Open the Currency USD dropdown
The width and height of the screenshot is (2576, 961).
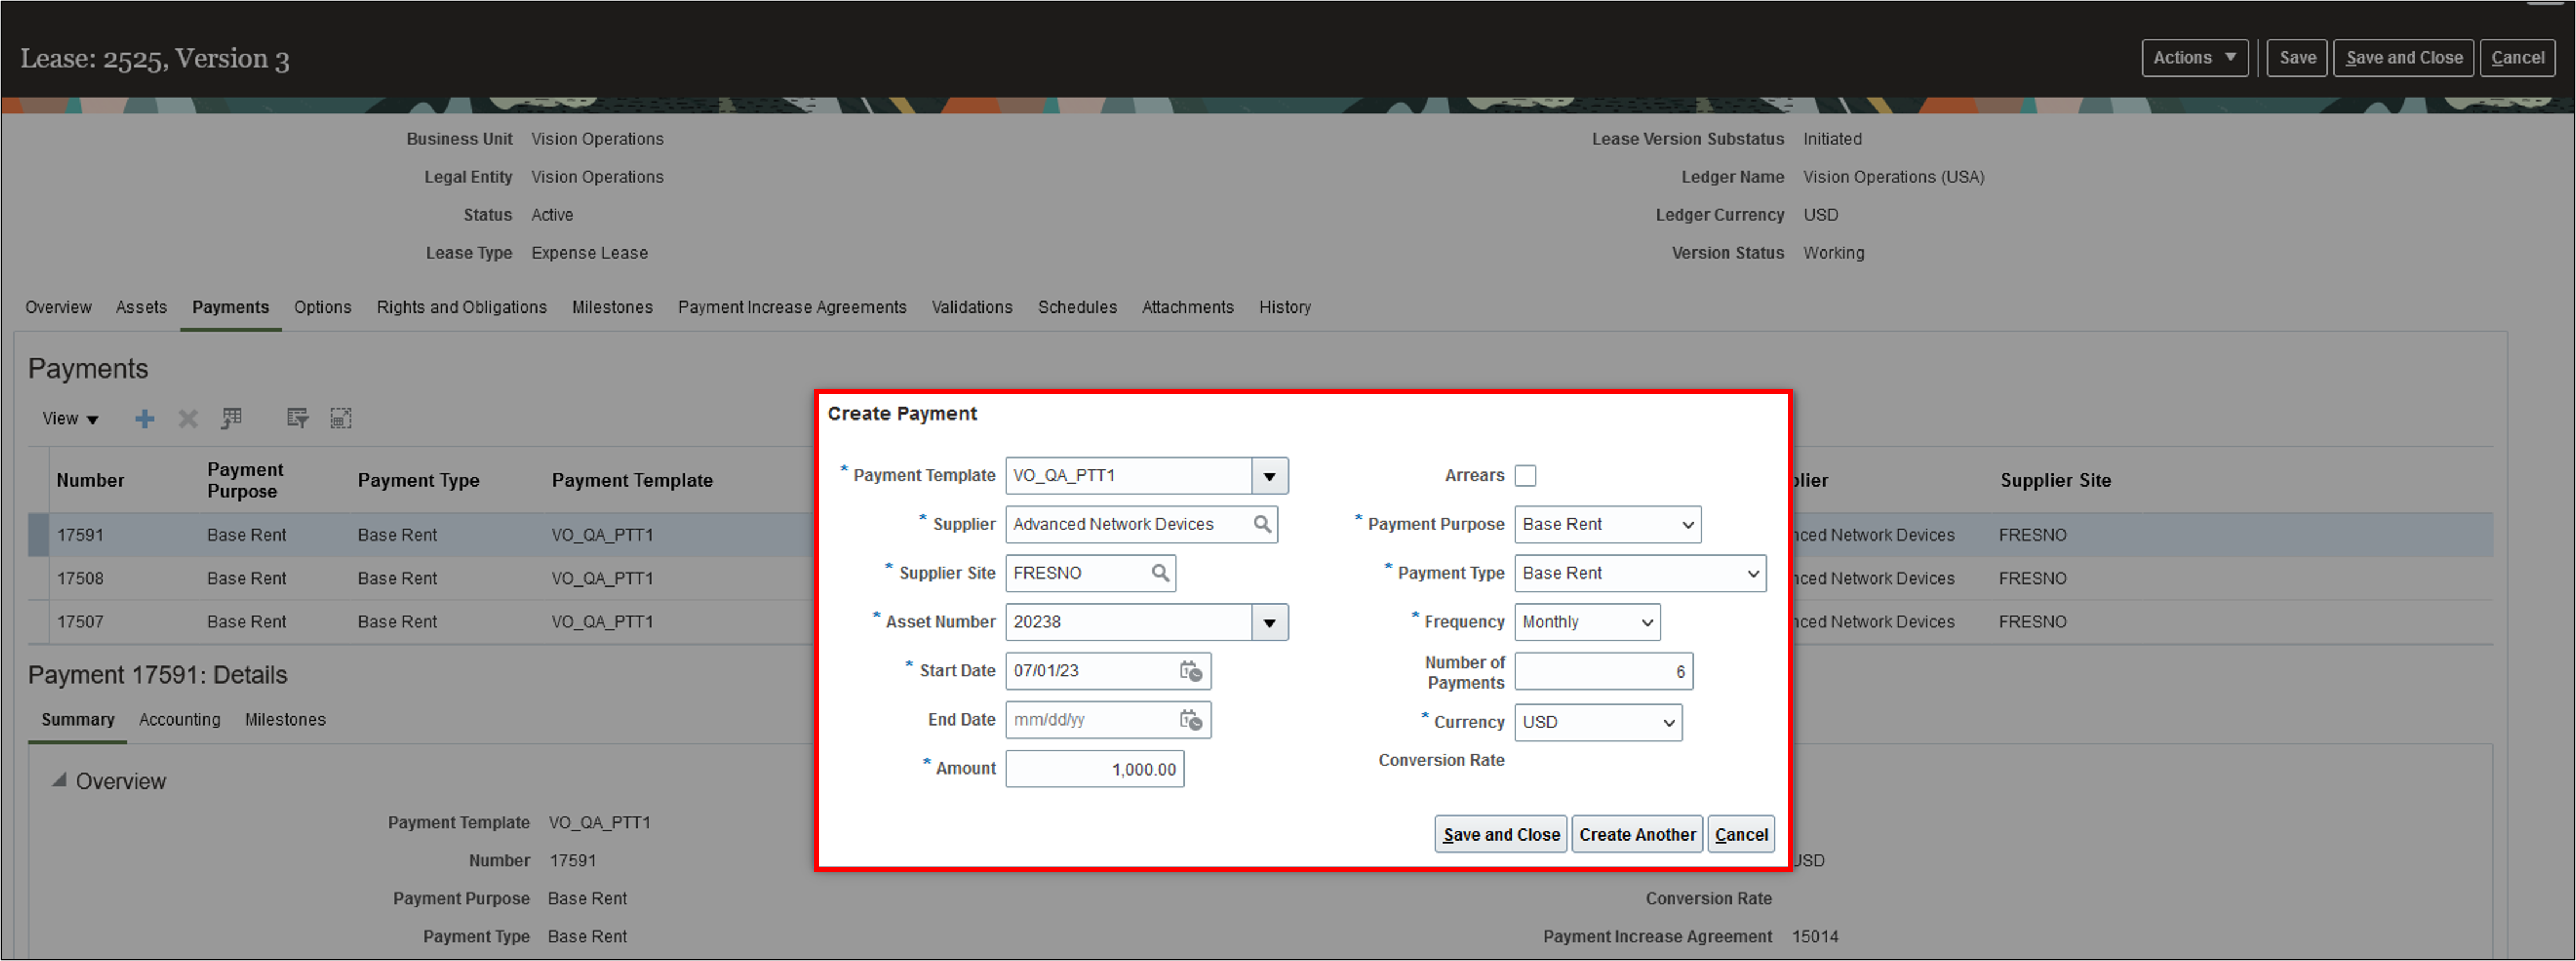click(1597, 722)
